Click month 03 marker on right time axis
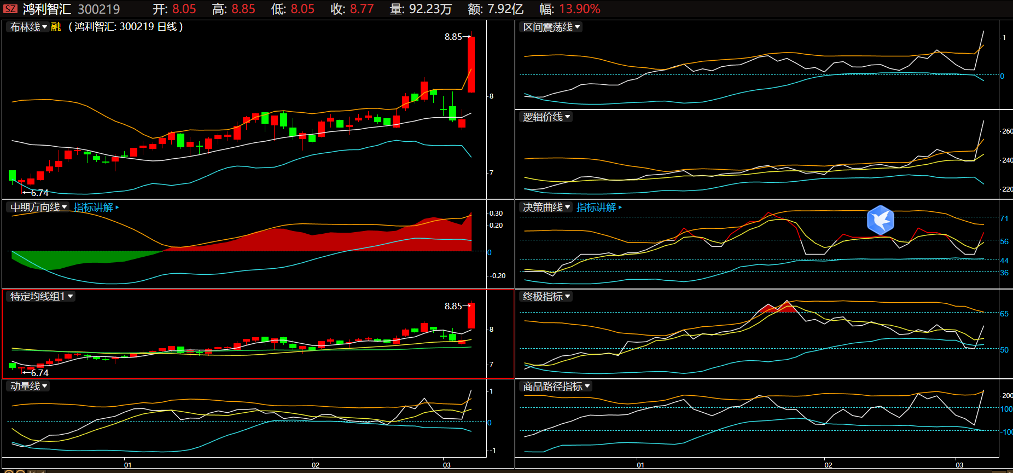 [959, 465]
